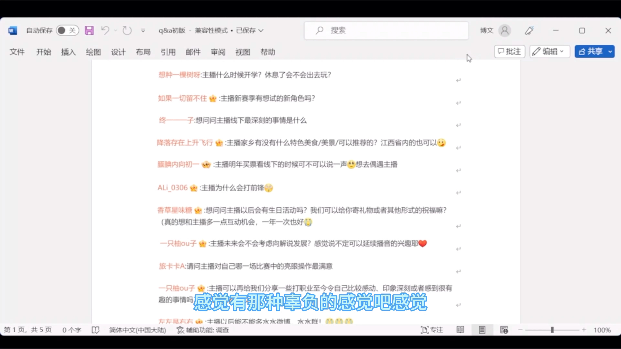Open the 博文 account profile avatar
The width and height of the screenshot is (621, 349).
[x=505, y=30]
